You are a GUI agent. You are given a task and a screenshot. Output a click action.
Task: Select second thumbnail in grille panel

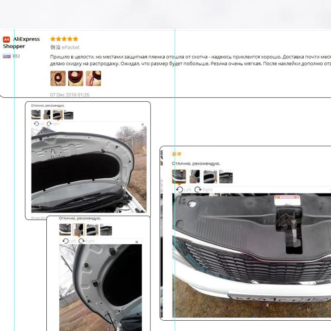coord(195,177)
